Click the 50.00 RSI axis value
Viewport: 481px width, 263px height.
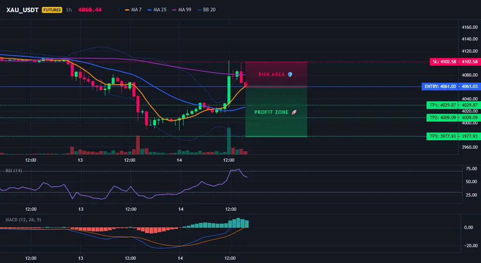[471, 182]
